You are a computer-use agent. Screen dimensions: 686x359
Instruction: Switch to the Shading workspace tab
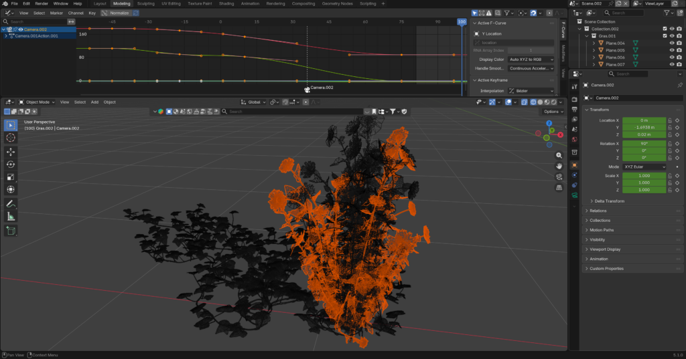point(226,3)
